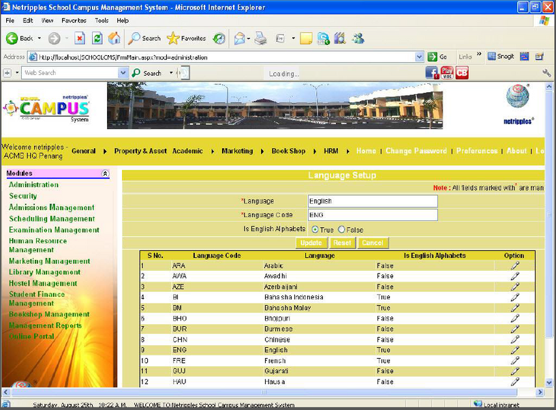Open the Examination Management module
Screen dimensions: 556x410
pyautogui.click(x=55, y=230)
